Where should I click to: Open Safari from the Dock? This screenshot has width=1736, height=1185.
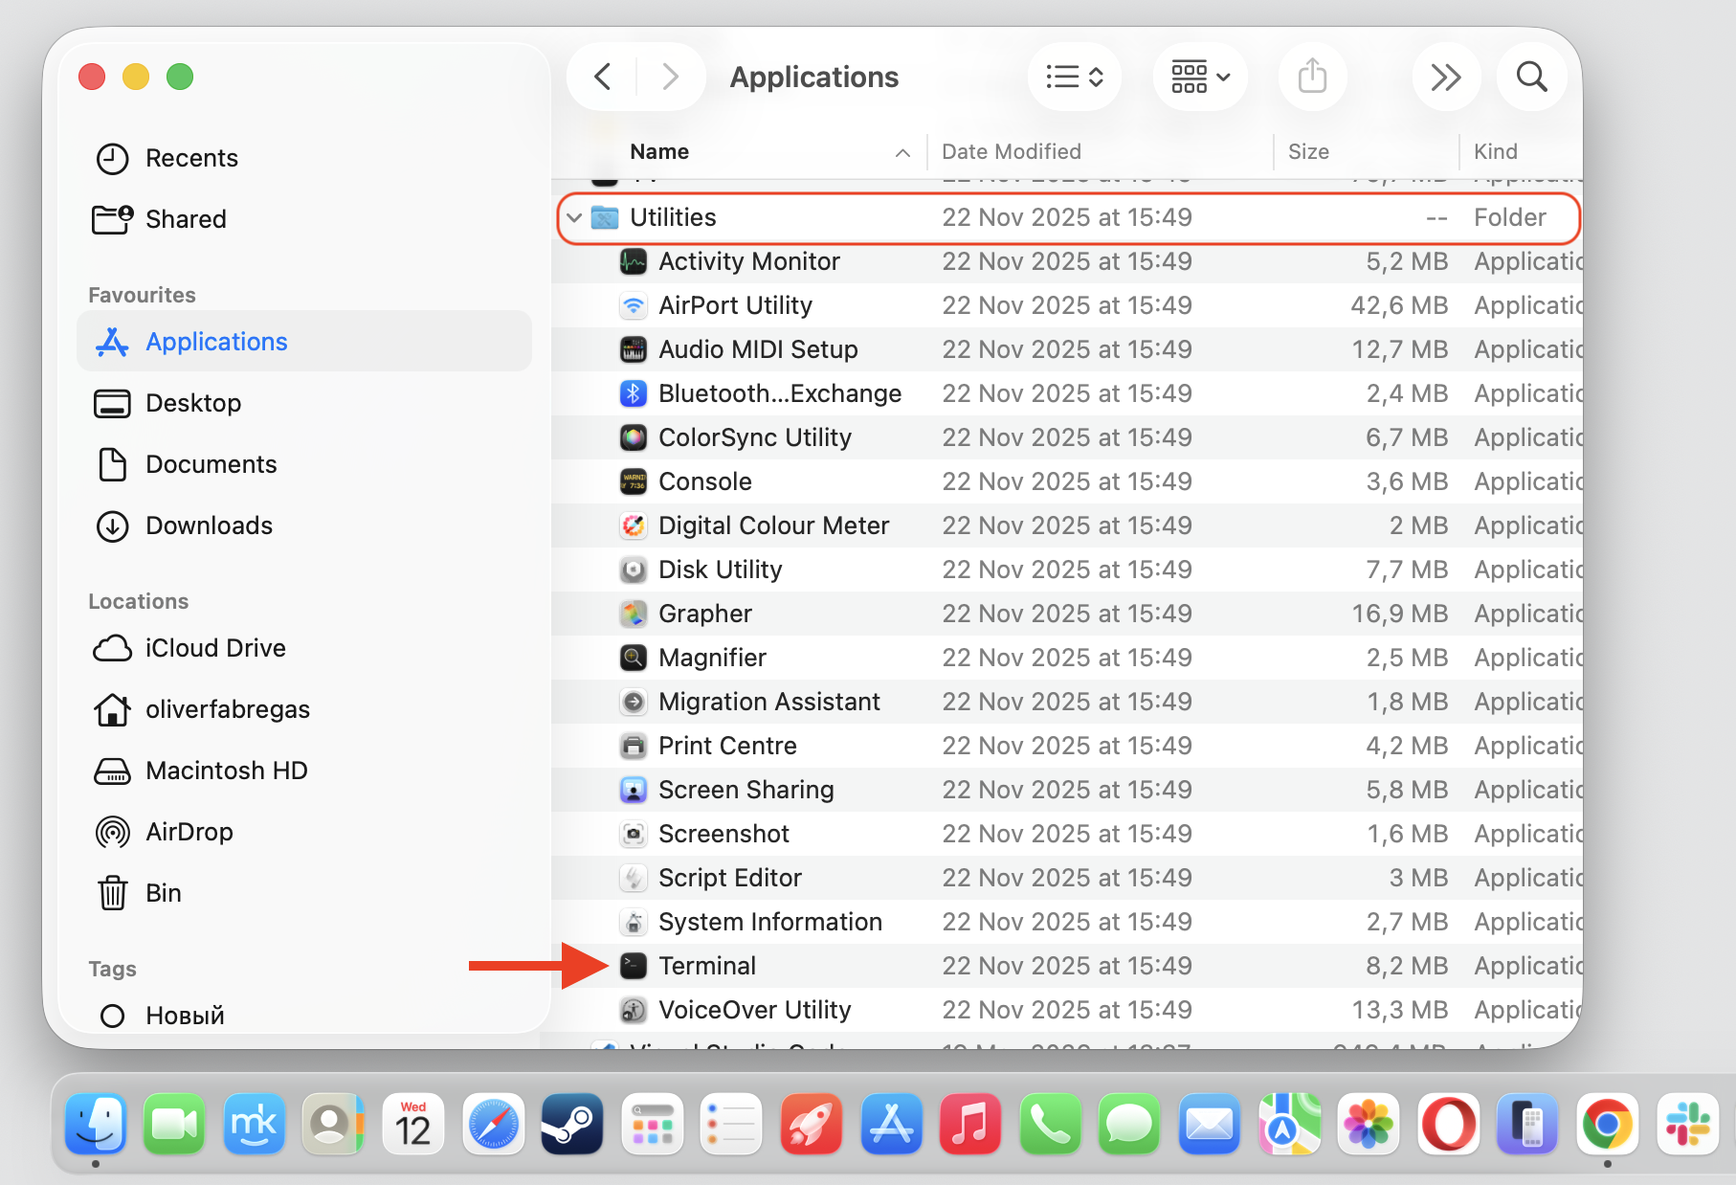tap(493, 1124)
